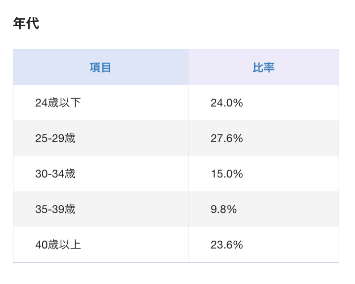Click the 年代 section heading
Image resolution: width=355 pixels, height=284 pixels.
26,23
